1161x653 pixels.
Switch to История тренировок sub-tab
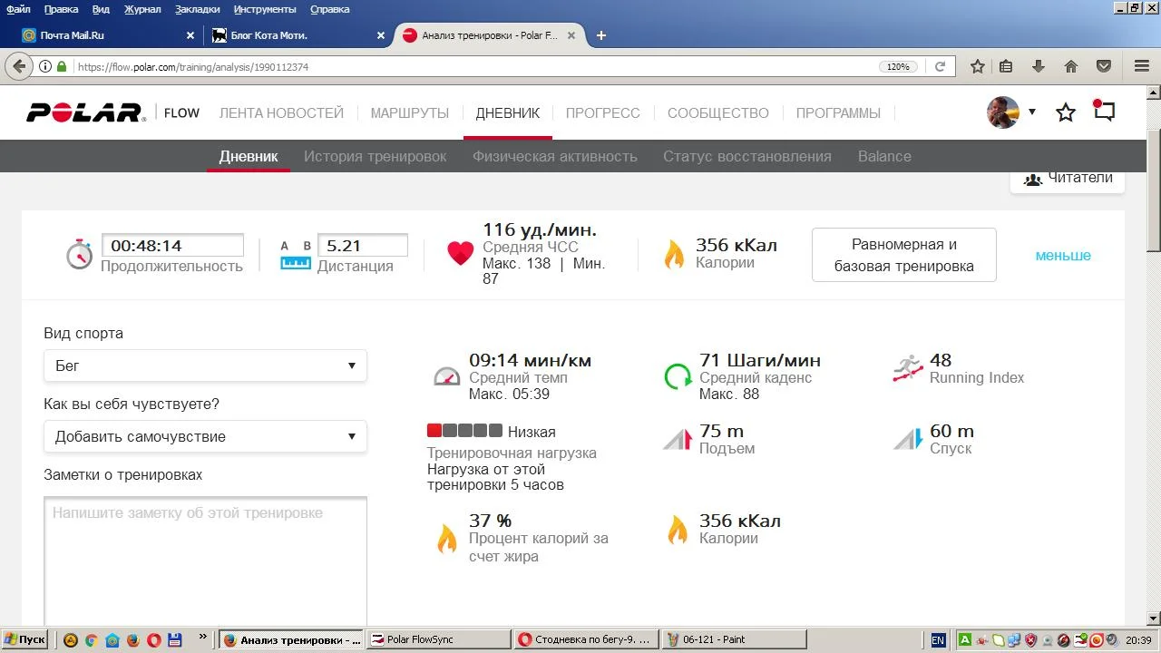(x=375, y=156)
